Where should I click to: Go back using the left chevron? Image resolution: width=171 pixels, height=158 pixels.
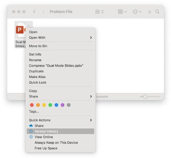pyautogui.click(x=34, y=12)
